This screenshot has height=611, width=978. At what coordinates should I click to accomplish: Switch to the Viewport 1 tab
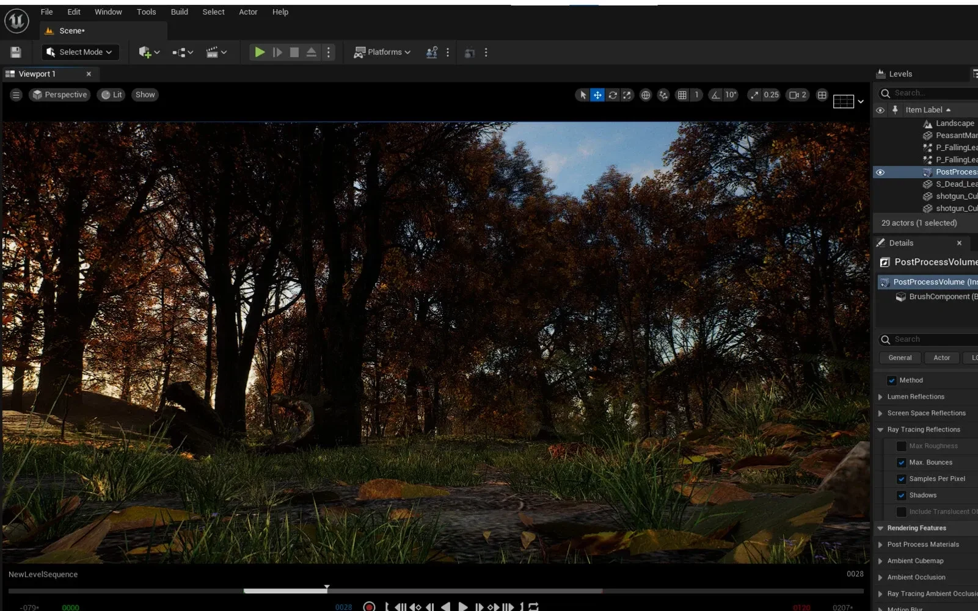tap(37, 74)
